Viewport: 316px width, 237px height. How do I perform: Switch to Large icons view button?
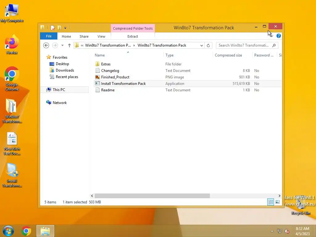[277, 202]
